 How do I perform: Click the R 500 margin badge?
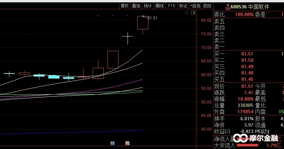click(x=228, y=7)
